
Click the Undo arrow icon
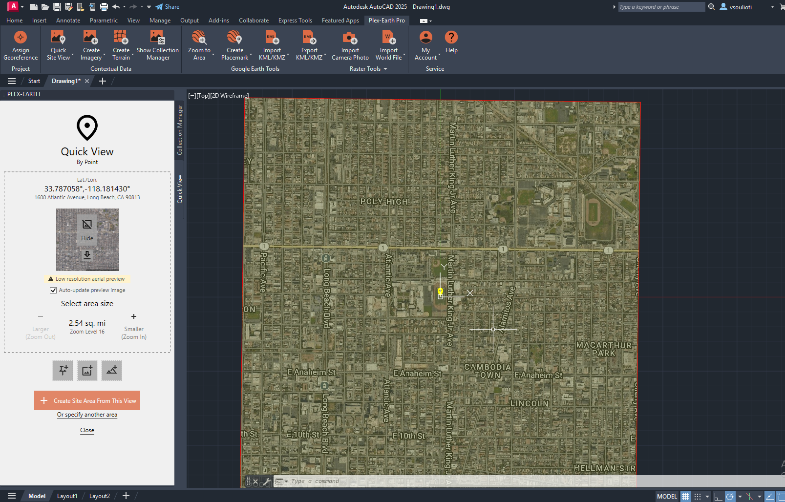[x=116, y=7]
